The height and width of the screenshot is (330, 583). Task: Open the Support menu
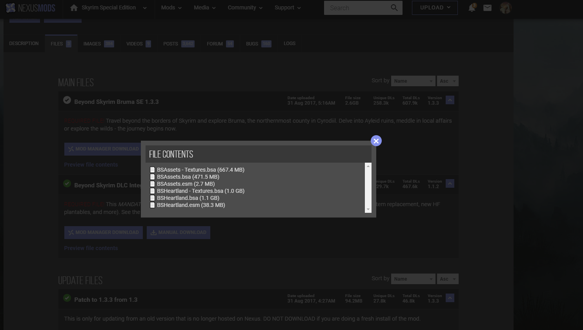click(x=288, y=7)
